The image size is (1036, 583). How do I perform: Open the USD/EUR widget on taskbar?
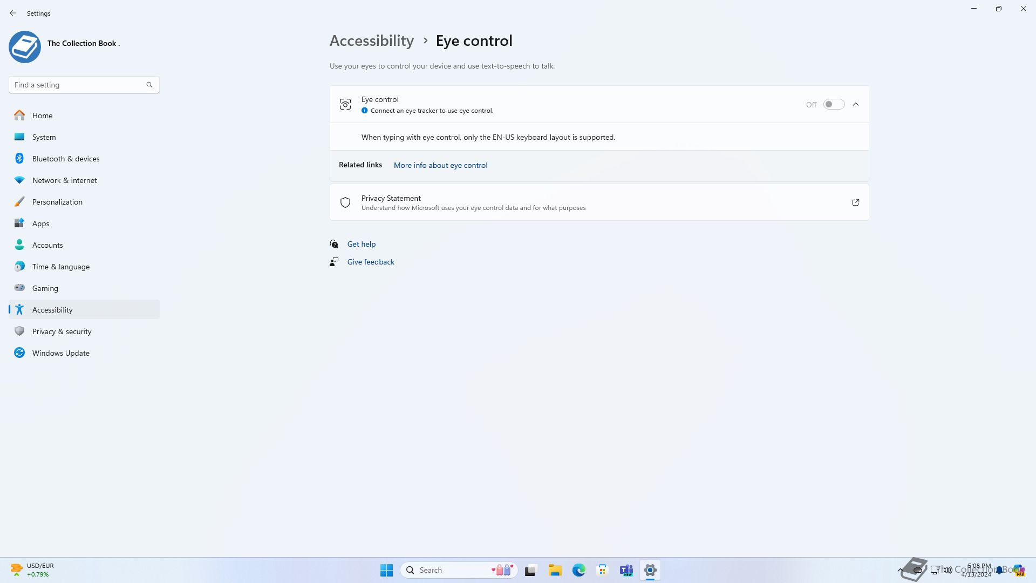32,570
